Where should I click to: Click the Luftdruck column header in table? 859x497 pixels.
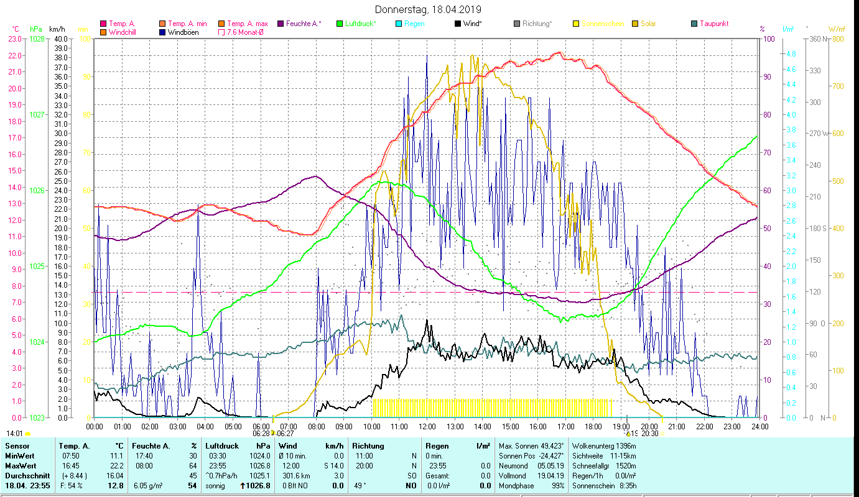click(x=221, y=445)
